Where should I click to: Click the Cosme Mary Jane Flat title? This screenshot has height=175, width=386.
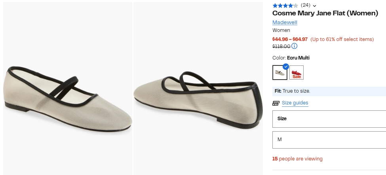[325, 13]
